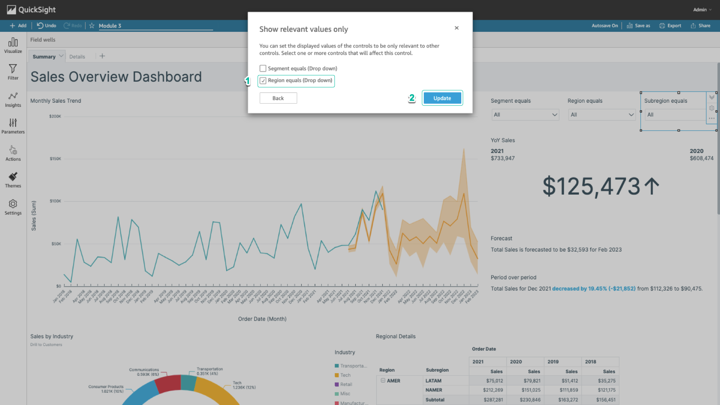
Task: Open the Segment equals dropdown
Action: point(525,115)
